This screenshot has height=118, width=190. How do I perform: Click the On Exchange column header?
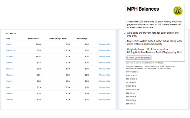pyautogui.click(x=82, y=39)
